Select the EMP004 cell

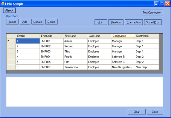point(52,57)
